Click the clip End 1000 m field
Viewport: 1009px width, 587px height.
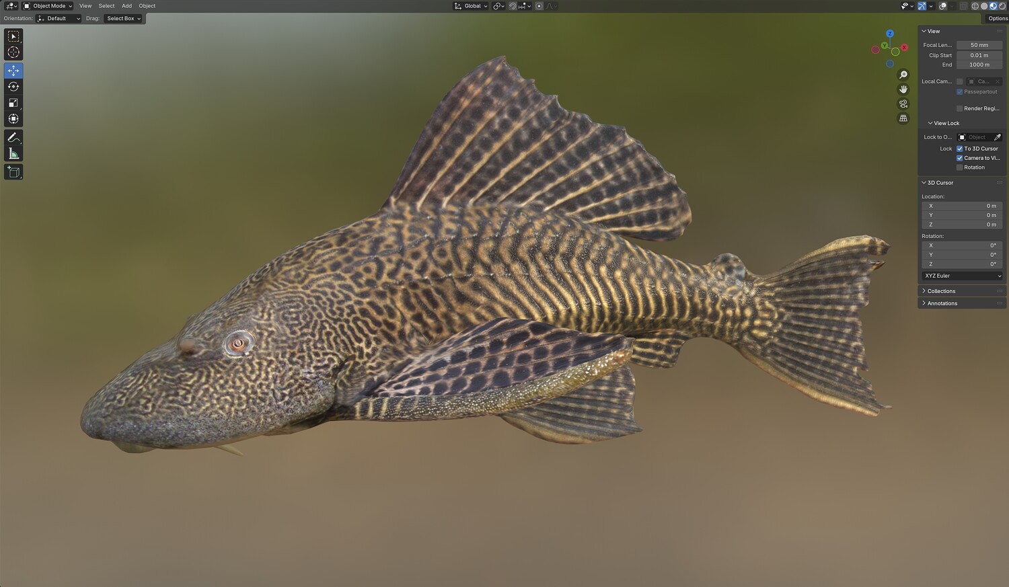point(979,65)
